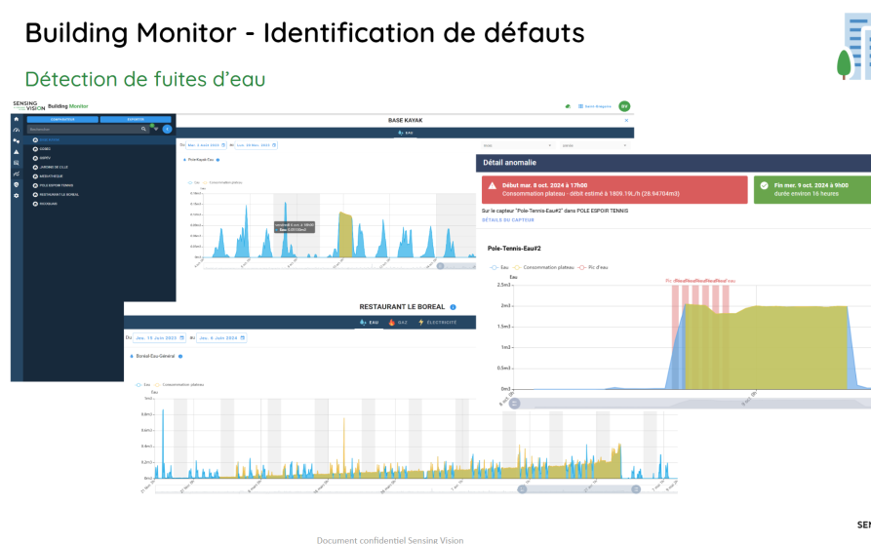
Task: Switch to the GAZ tab
Action: pyautogui.click(x=398, y=323)
